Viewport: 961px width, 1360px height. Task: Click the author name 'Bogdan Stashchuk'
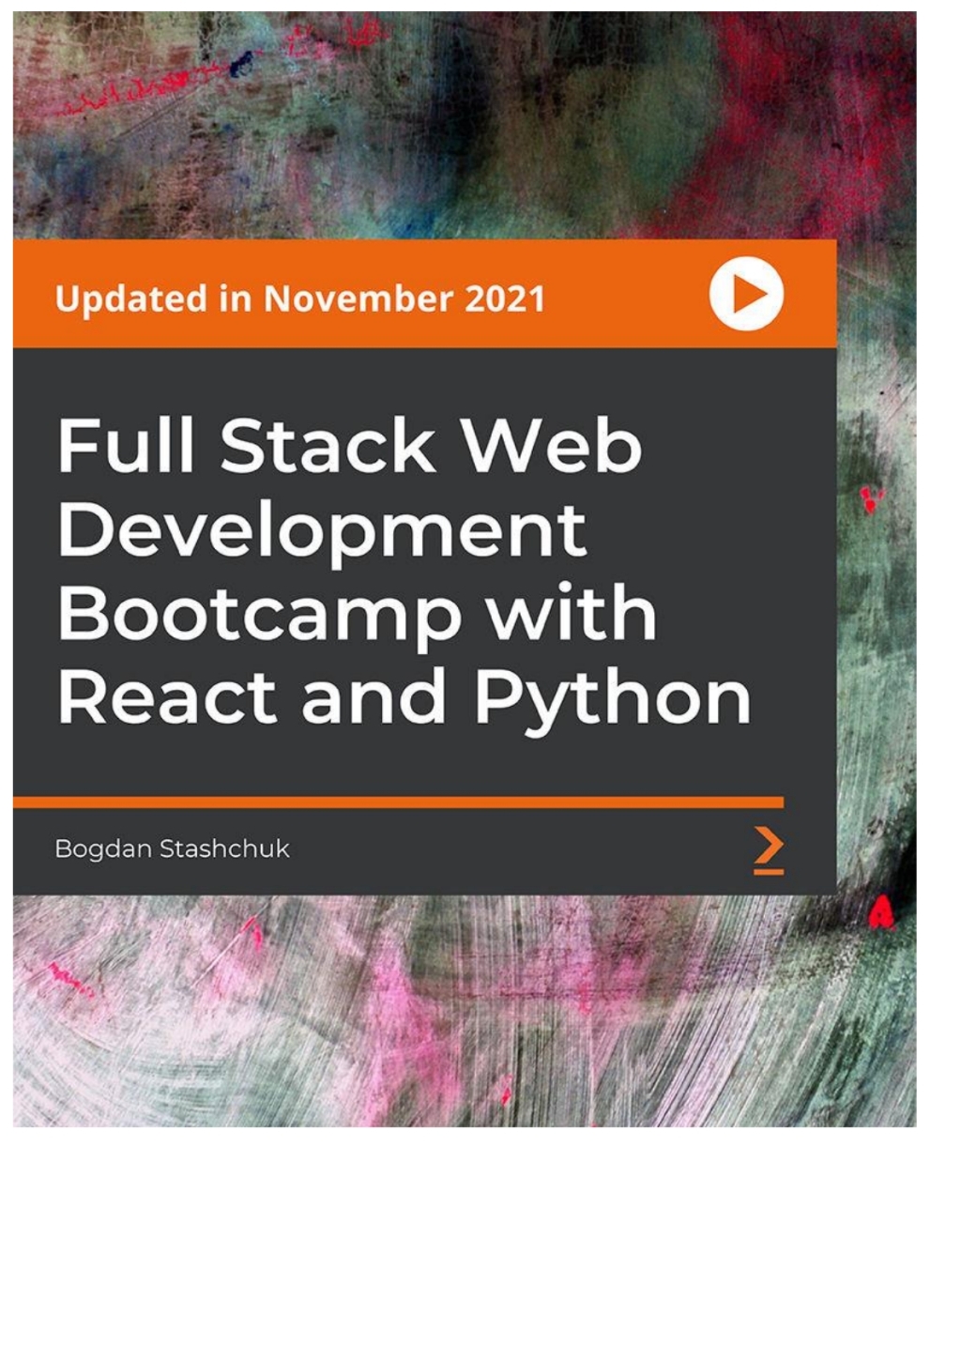pos(172,848)
